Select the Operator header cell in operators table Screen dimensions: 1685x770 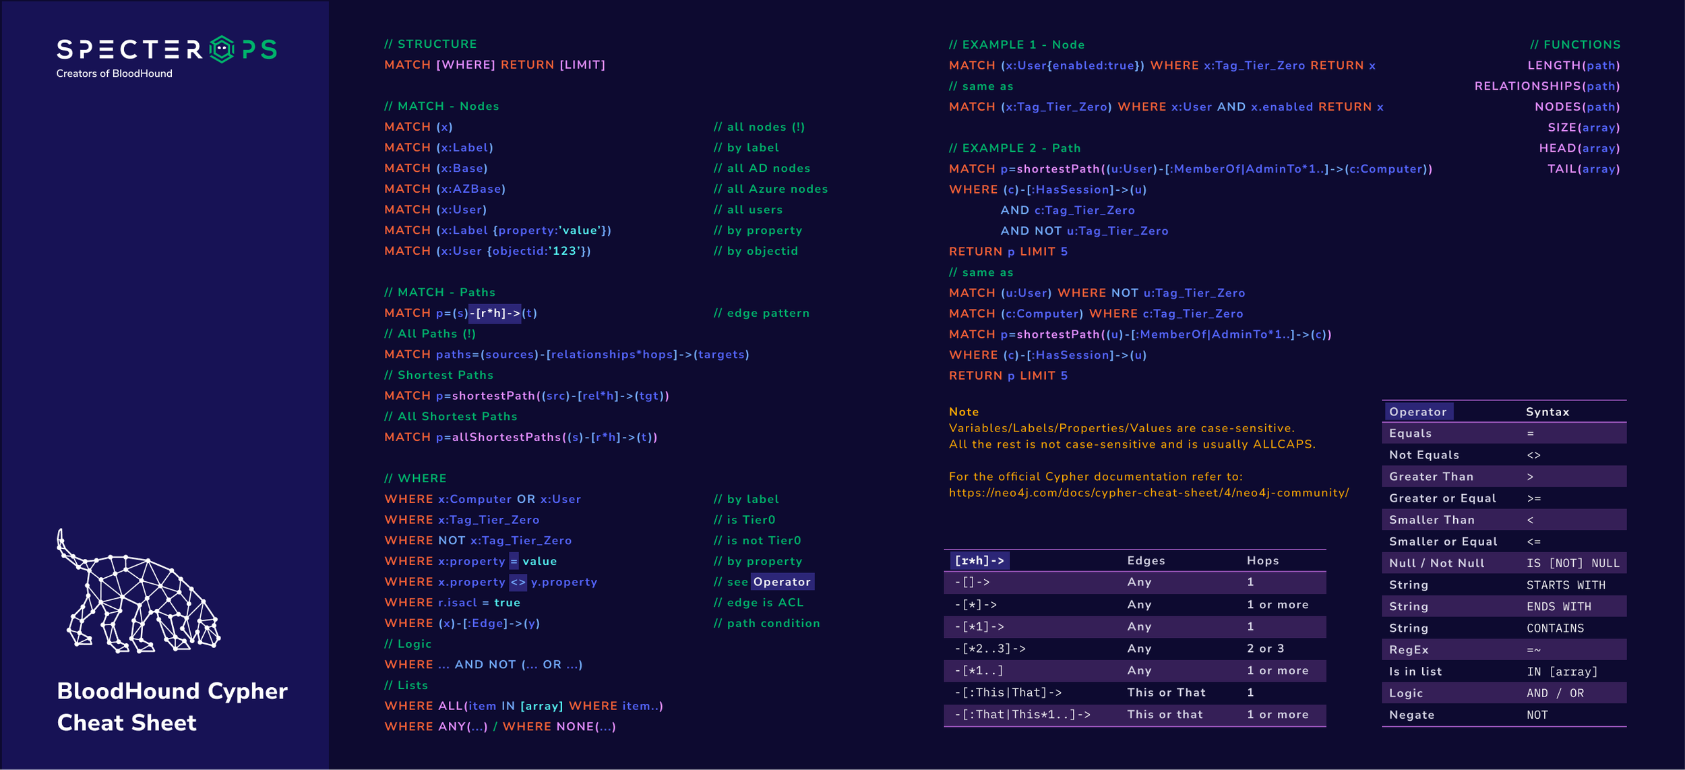coord(1418,411)
